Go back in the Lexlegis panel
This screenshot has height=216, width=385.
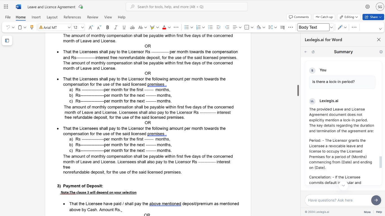(306, 52)
